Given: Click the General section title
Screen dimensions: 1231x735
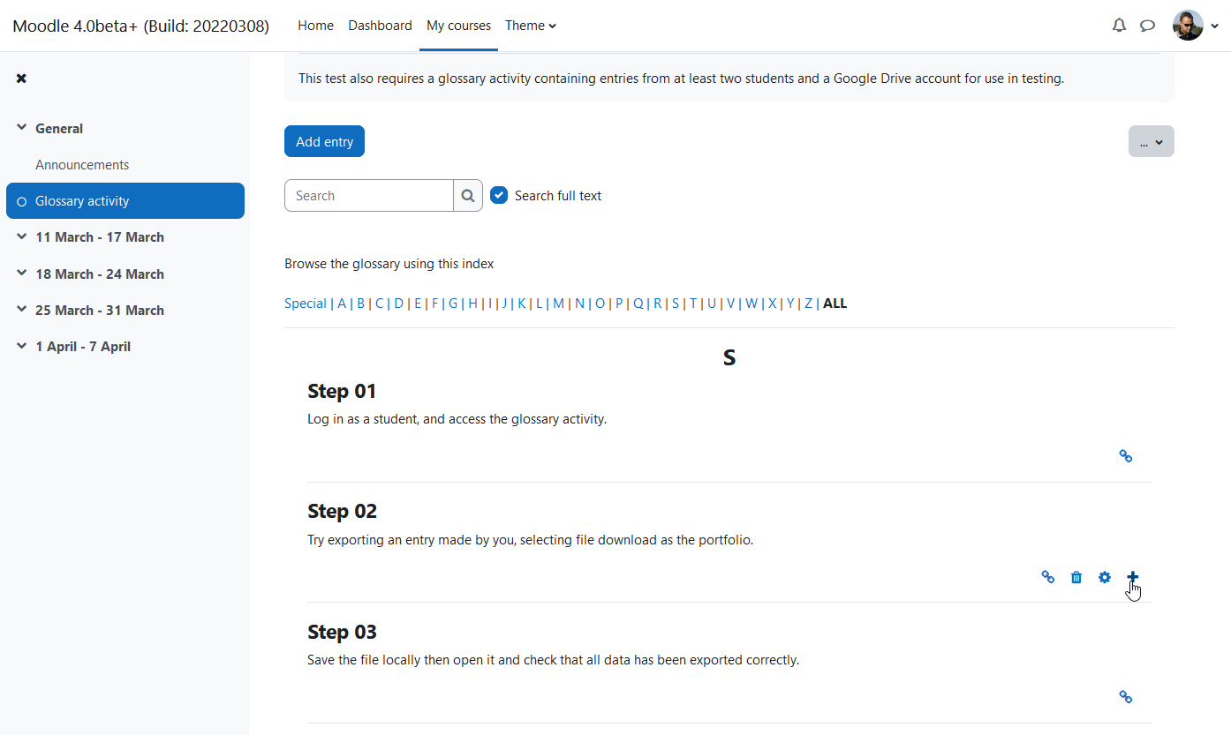Looking at the screenshot, I should pyautogui.click(x=59, y=128).
